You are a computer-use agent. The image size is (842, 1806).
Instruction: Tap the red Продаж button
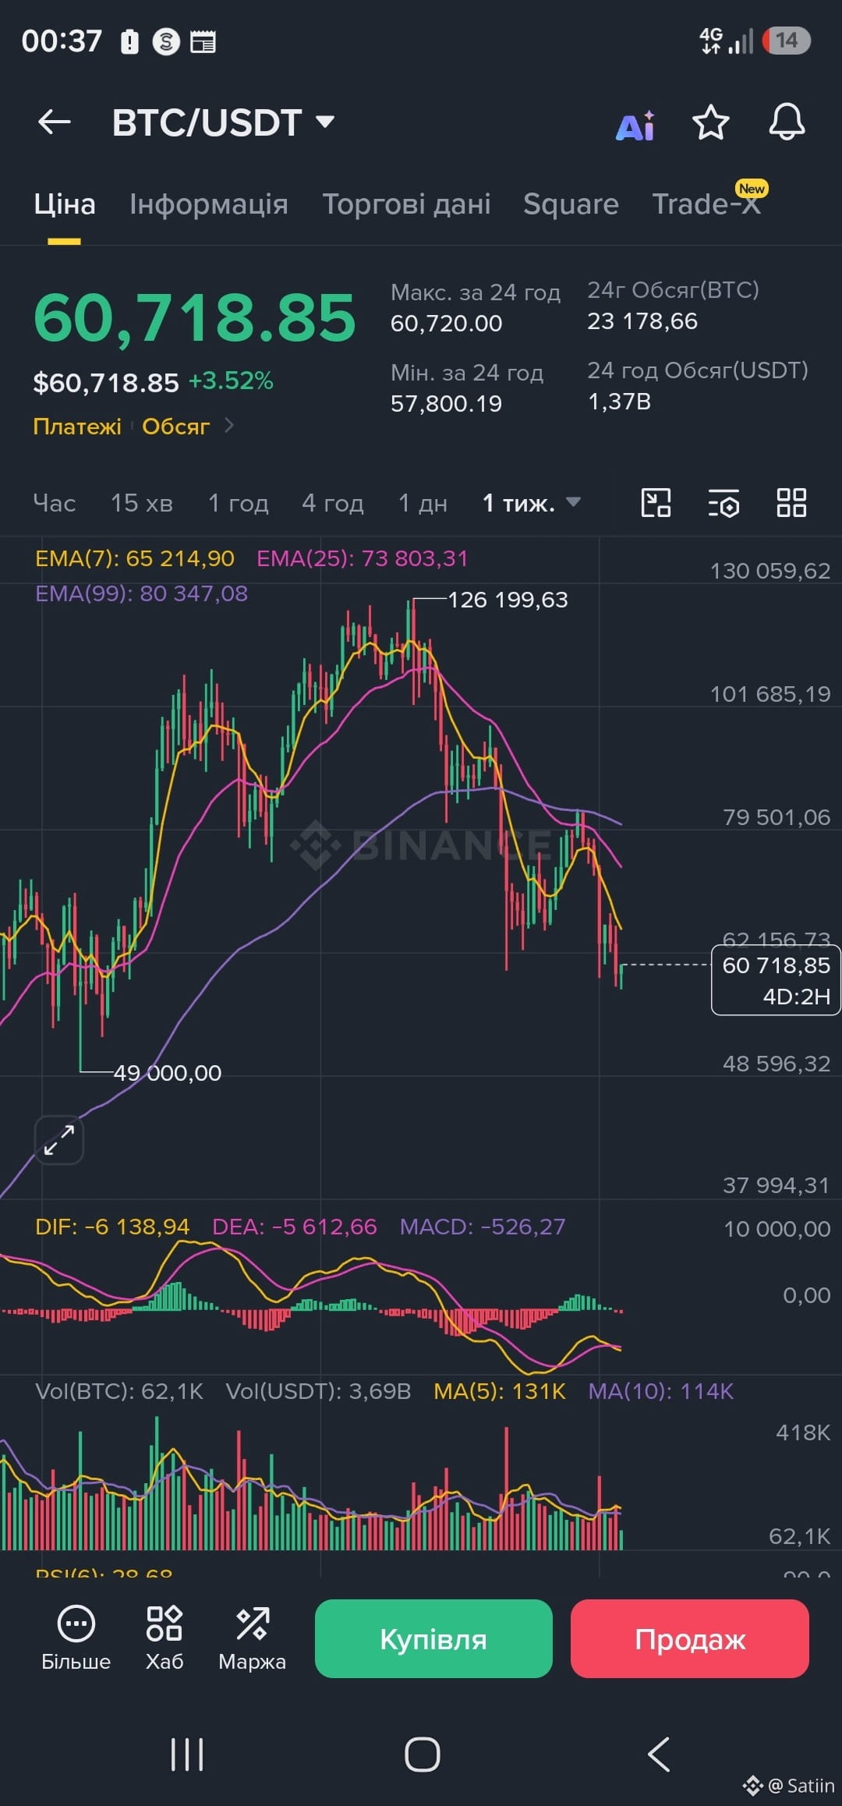point(690,1638)
